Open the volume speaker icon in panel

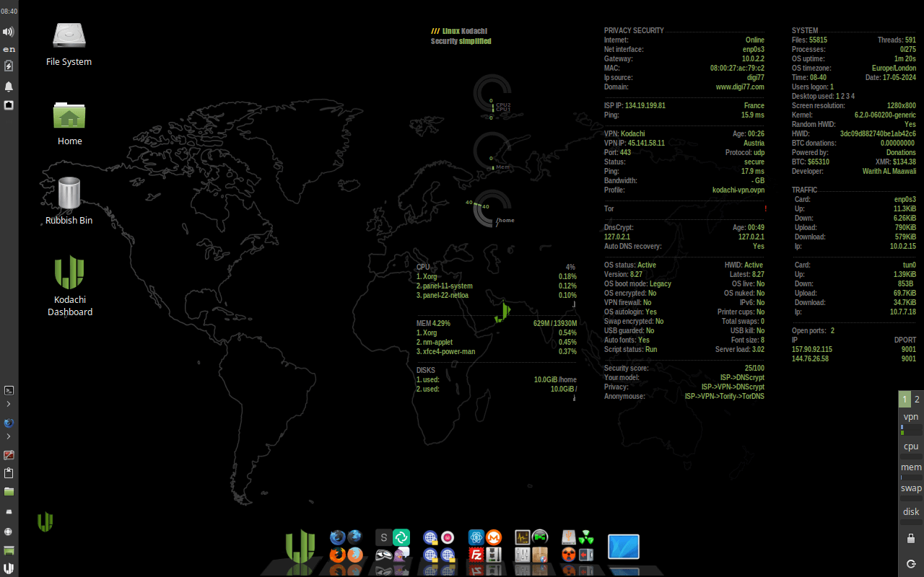coord(9,32)
